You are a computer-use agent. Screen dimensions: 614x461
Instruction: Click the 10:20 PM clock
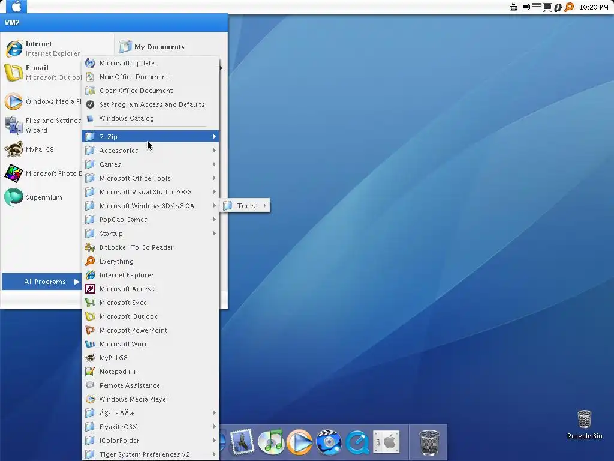click(x=593, y=7)
